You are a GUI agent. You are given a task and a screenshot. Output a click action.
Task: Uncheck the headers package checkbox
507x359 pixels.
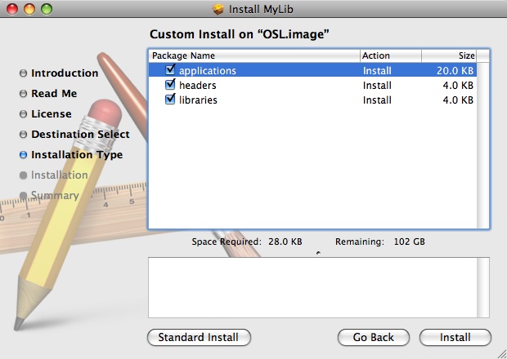(x=170, y=85)
